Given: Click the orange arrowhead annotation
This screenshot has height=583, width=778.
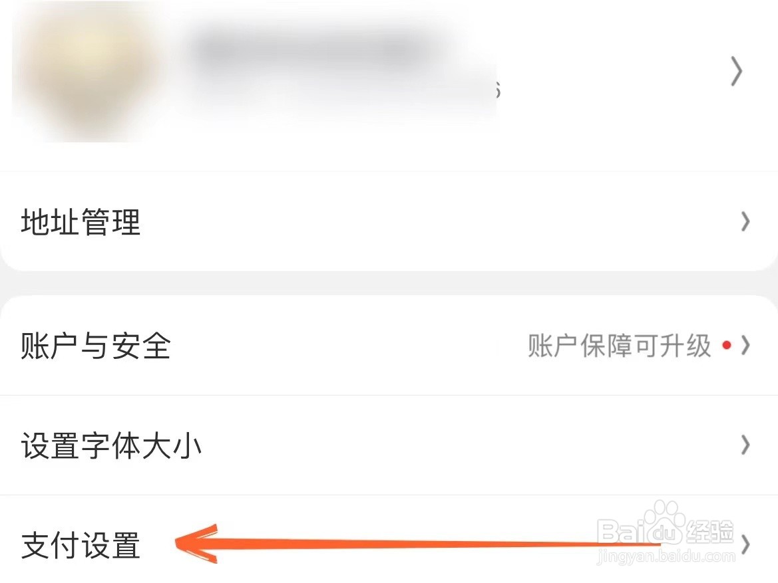Looking at the screenshot, I should 196,543.
